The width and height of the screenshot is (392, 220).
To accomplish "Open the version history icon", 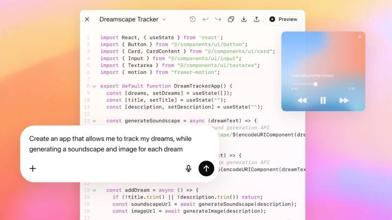I will [193, 20].
